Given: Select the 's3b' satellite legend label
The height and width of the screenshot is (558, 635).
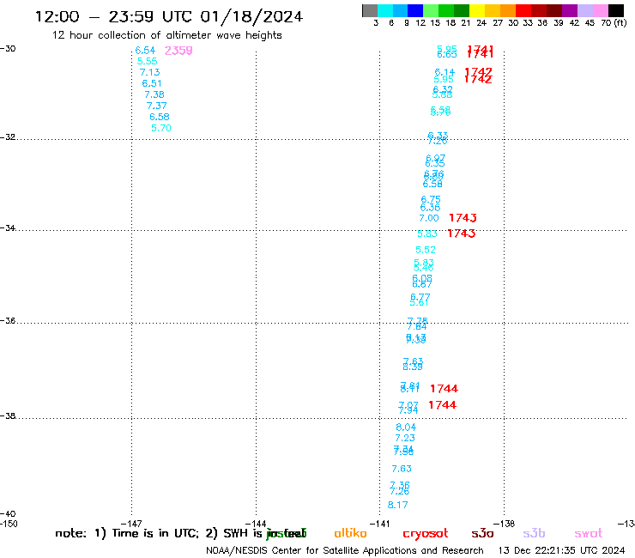Looking at the screenshot, I should pos(534,534).
